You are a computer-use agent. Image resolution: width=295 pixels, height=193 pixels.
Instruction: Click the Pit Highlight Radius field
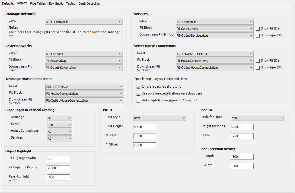pos(59,168)
